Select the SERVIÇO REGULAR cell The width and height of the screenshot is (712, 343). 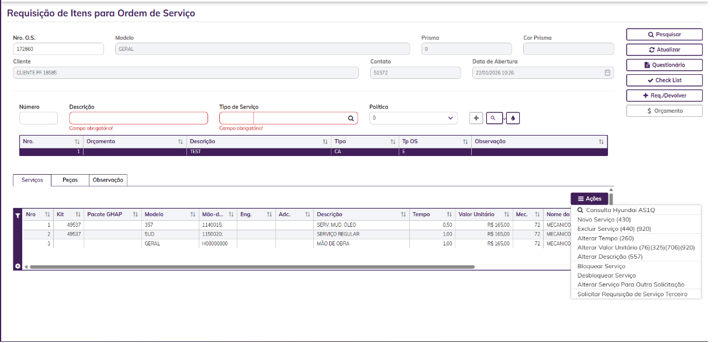click(x=361, y=234)
